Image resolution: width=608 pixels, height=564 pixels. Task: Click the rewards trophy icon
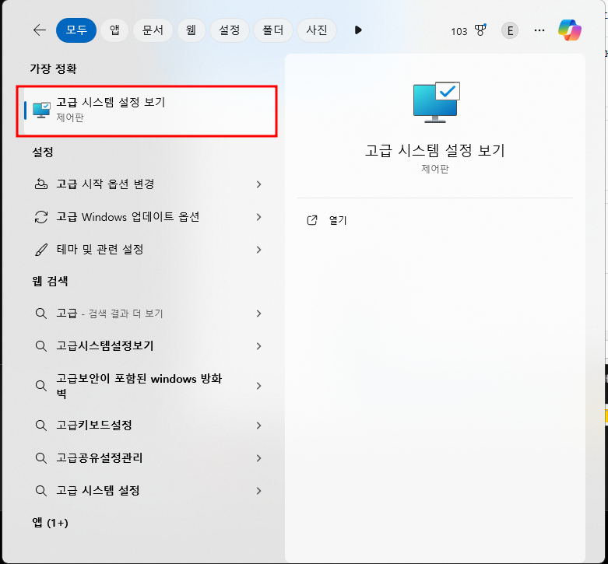click(x=480, y=30)
